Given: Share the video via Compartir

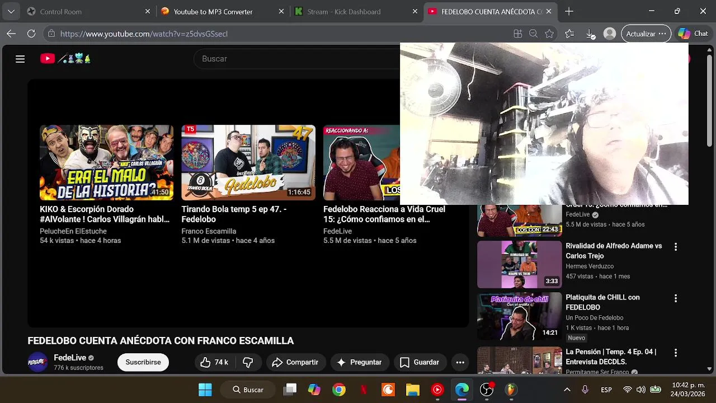Looking at the screenshot, I should pos(295,362).
